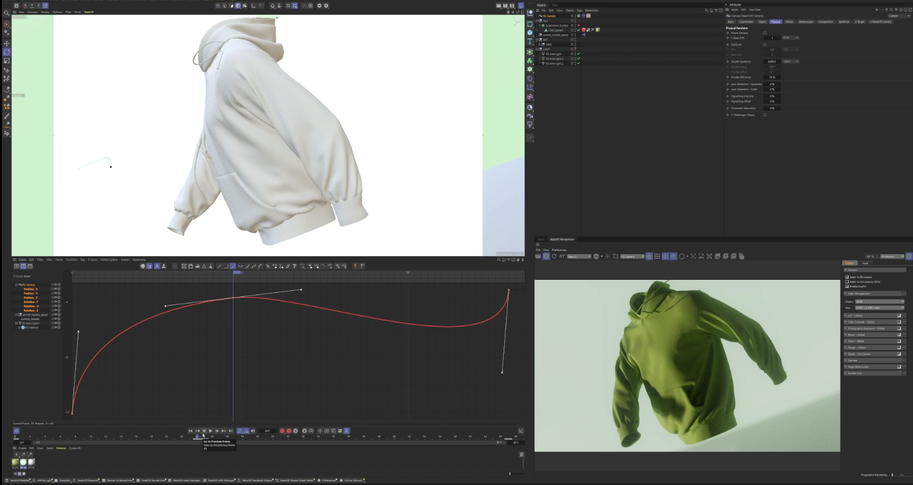Select the linear interpolation icon in F-Curve toolbar
Screen dimensions: 913x485
[219, 266]
